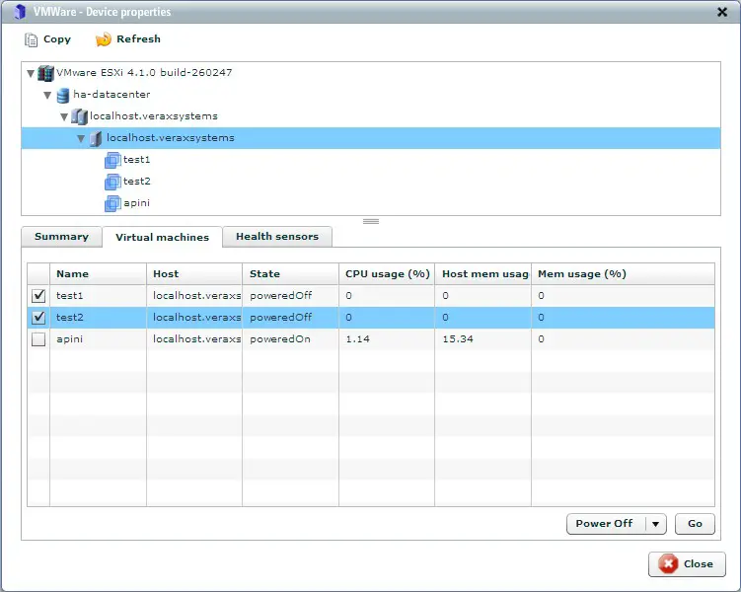Click the apini name cell in the table
Screen dimensions: 741x592
click(x=99, y=339)
